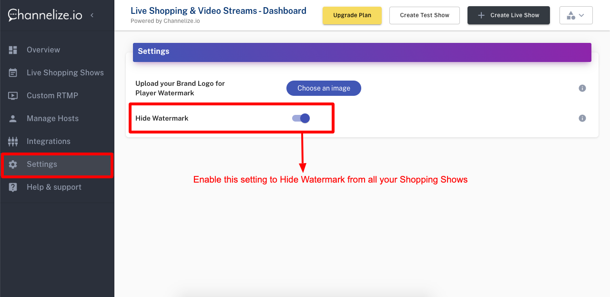The image size is (610, 297).
Task: Click the Settings panel header bar
Action: coord(362,52)
